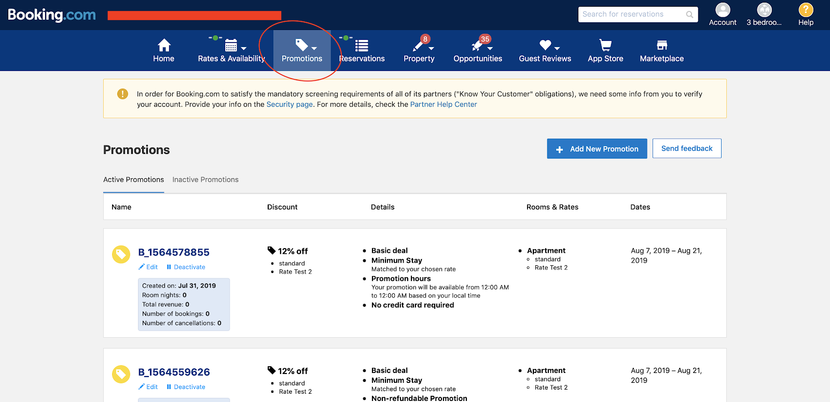
Task: Click the Promotions tag icon in navbar
Action: (x=301, y=45)
